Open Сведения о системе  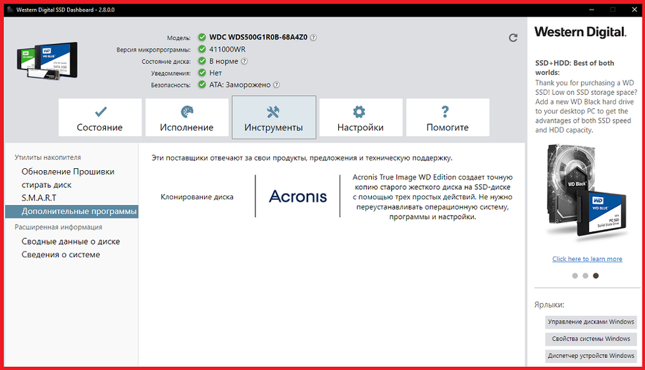(61, 254)
